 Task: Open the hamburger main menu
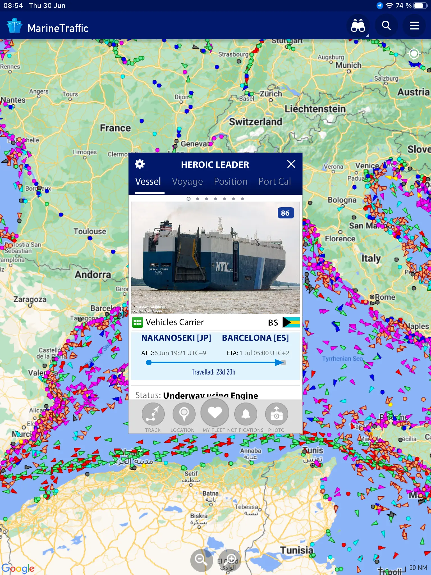[x=414, y=26]
